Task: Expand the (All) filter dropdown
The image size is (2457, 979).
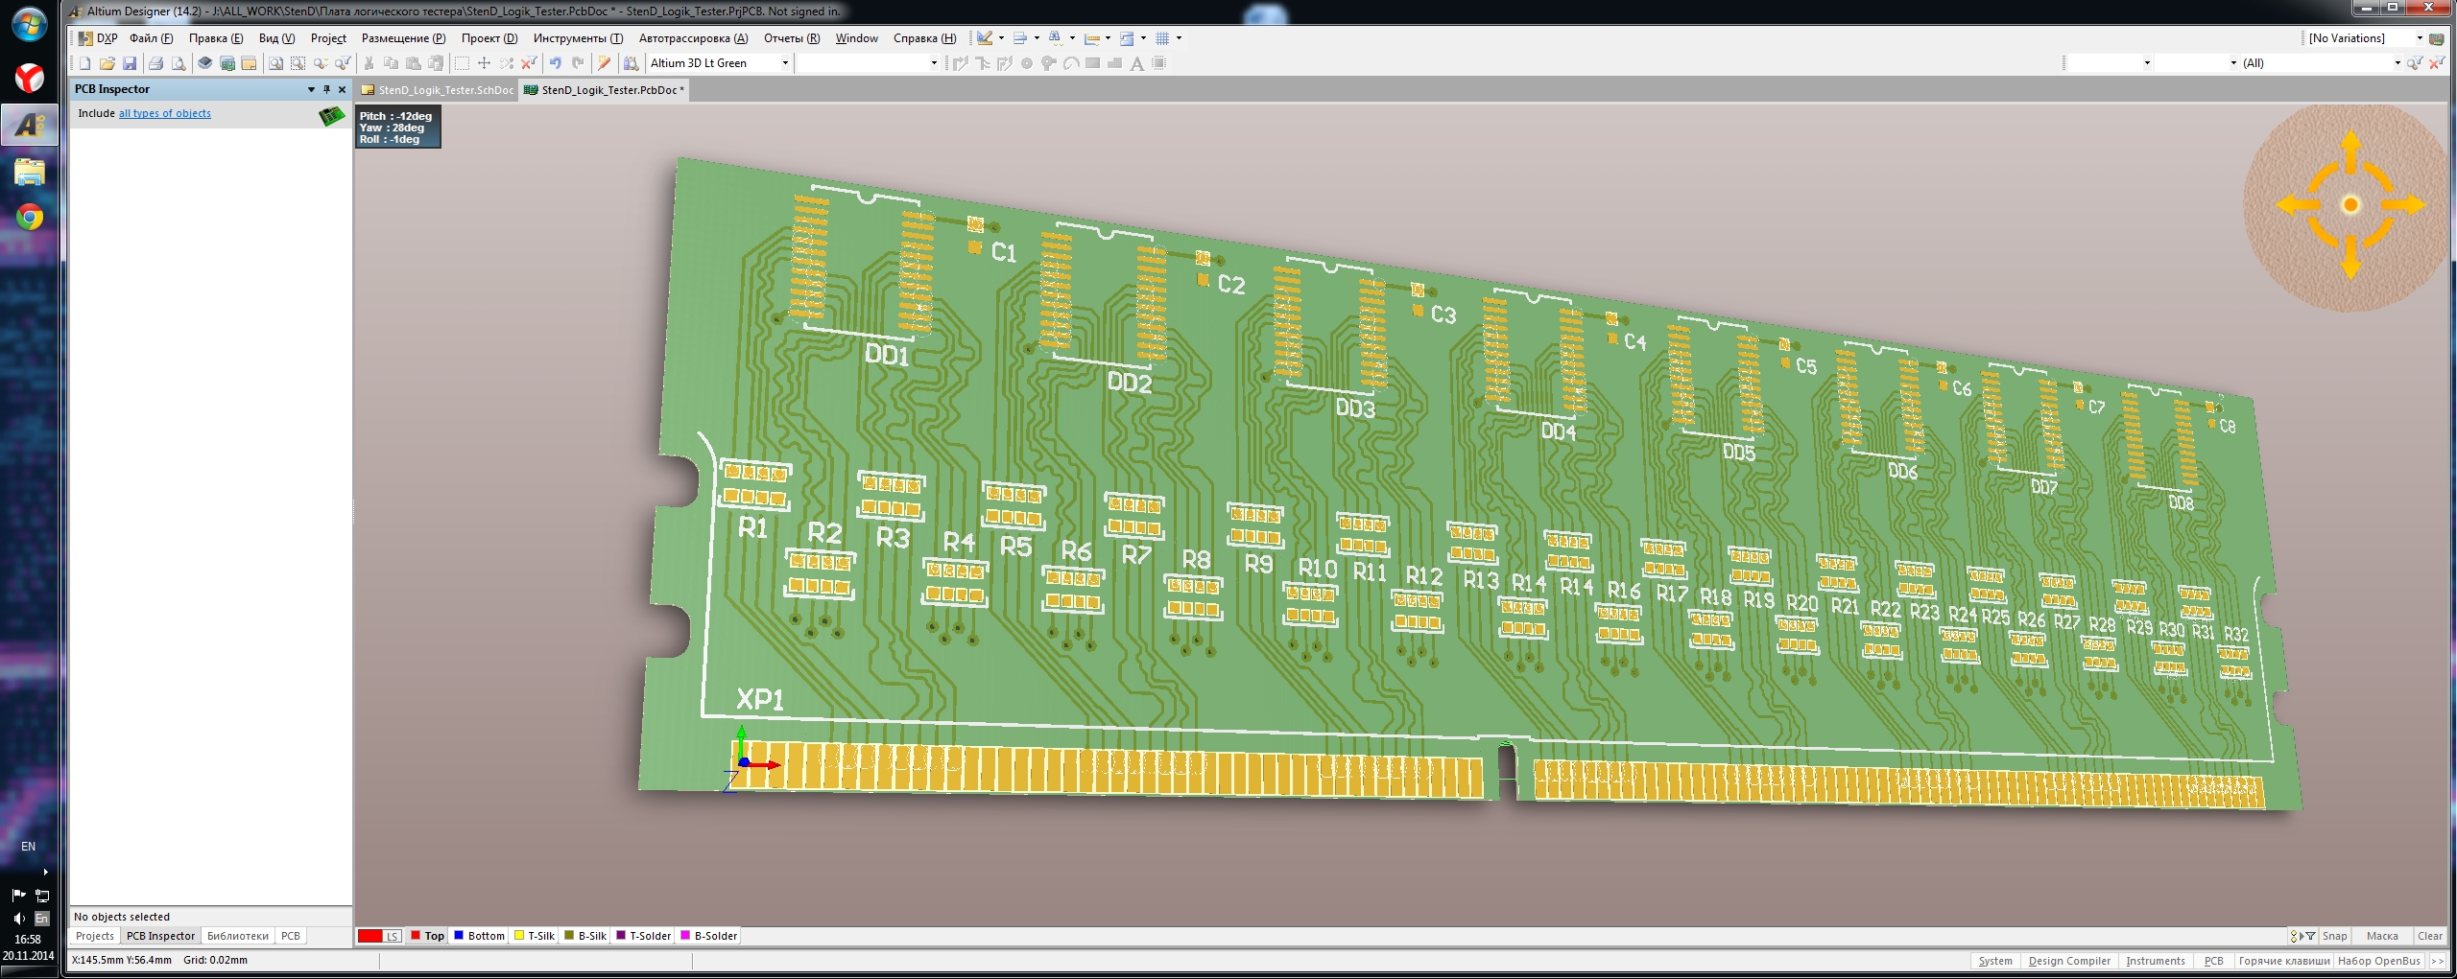Action: (x=2397, y=63)
